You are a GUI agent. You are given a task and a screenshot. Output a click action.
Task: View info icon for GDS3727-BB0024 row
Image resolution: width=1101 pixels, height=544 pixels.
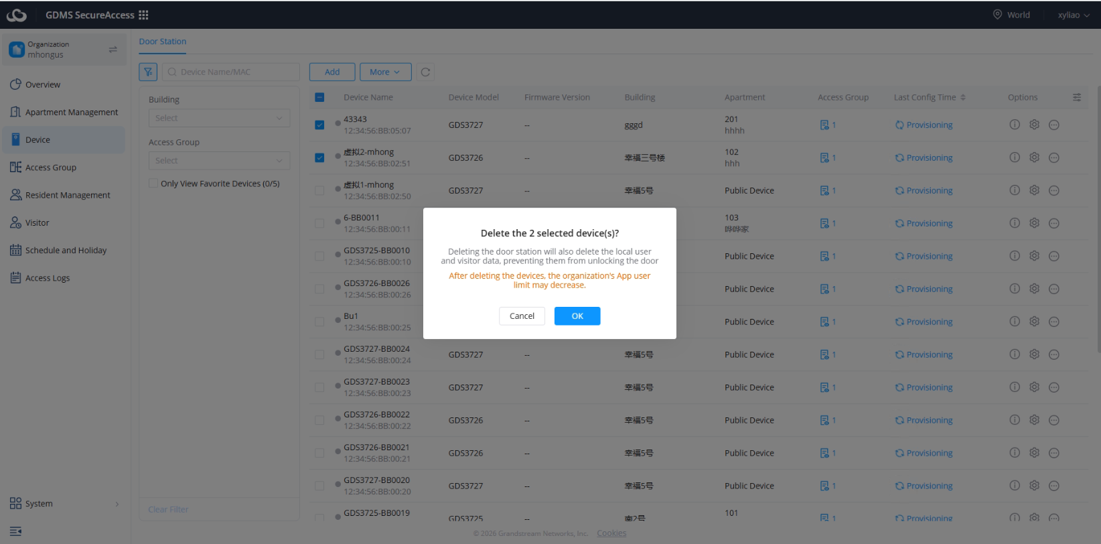(x=1015, y=354)
